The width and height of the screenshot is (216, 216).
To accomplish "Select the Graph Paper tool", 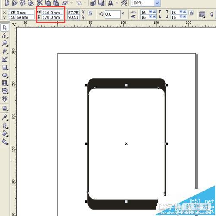I will click(x=5, y=83).
